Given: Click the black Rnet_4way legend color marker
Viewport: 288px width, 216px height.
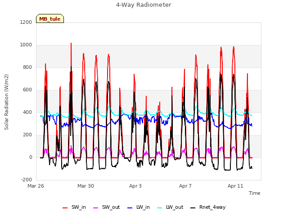Looking at the screenshot, I should 193,208.
